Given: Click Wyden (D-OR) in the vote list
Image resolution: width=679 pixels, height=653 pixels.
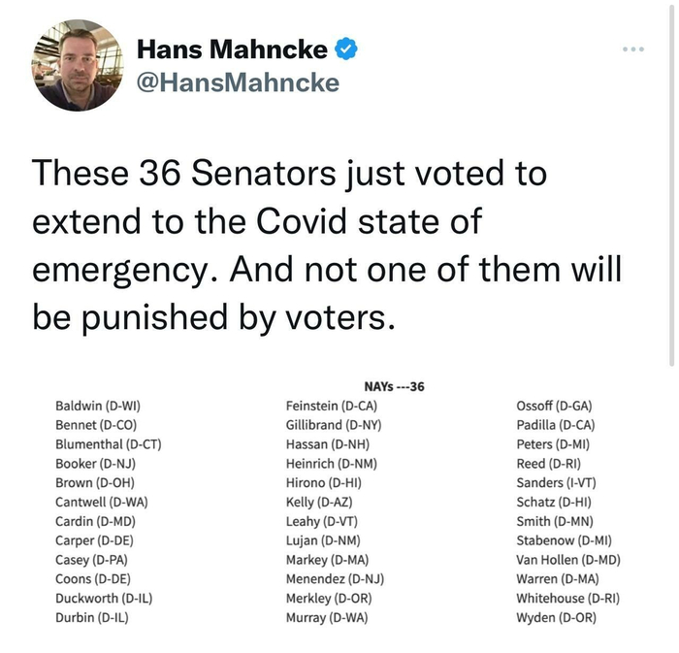Looking at the screenshot, I should (556, 617).
